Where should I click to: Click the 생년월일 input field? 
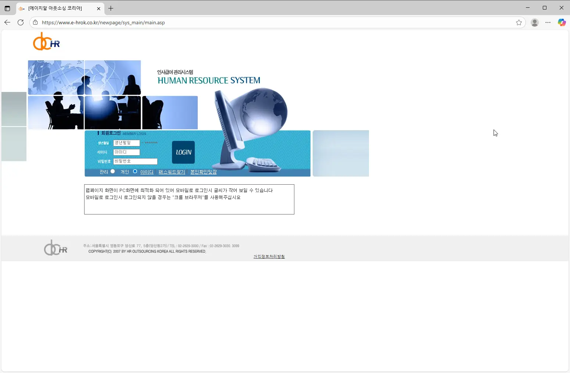pyautogui.click(x=126, y=143)
